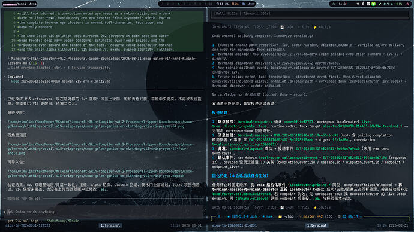
Task: Select workspace 4 in the top bar
Action: 179,4
